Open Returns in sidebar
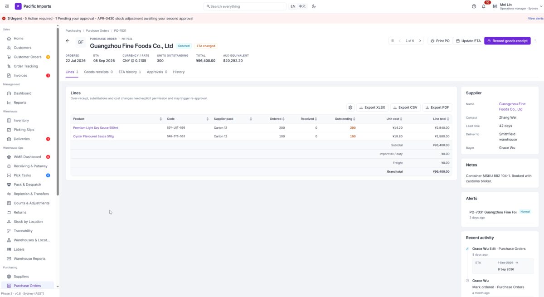Screen dimensions: 544x297 click(x=27, y=212)
